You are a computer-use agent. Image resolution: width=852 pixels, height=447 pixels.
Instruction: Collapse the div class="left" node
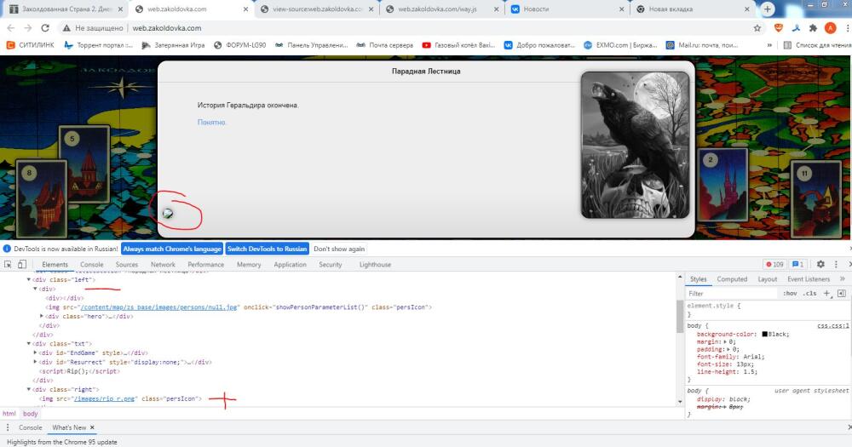pyautogui.click(x=29, y=280)
